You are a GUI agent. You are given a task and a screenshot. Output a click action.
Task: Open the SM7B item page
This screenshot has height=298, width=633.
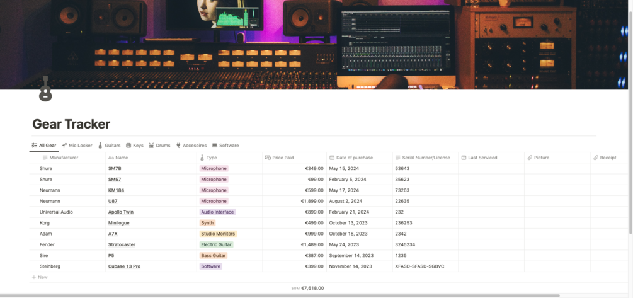coord(115,168)
